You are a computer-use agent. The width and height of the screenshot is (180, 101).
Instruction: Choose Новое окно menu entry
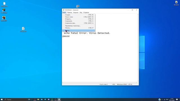coord(79,17)
